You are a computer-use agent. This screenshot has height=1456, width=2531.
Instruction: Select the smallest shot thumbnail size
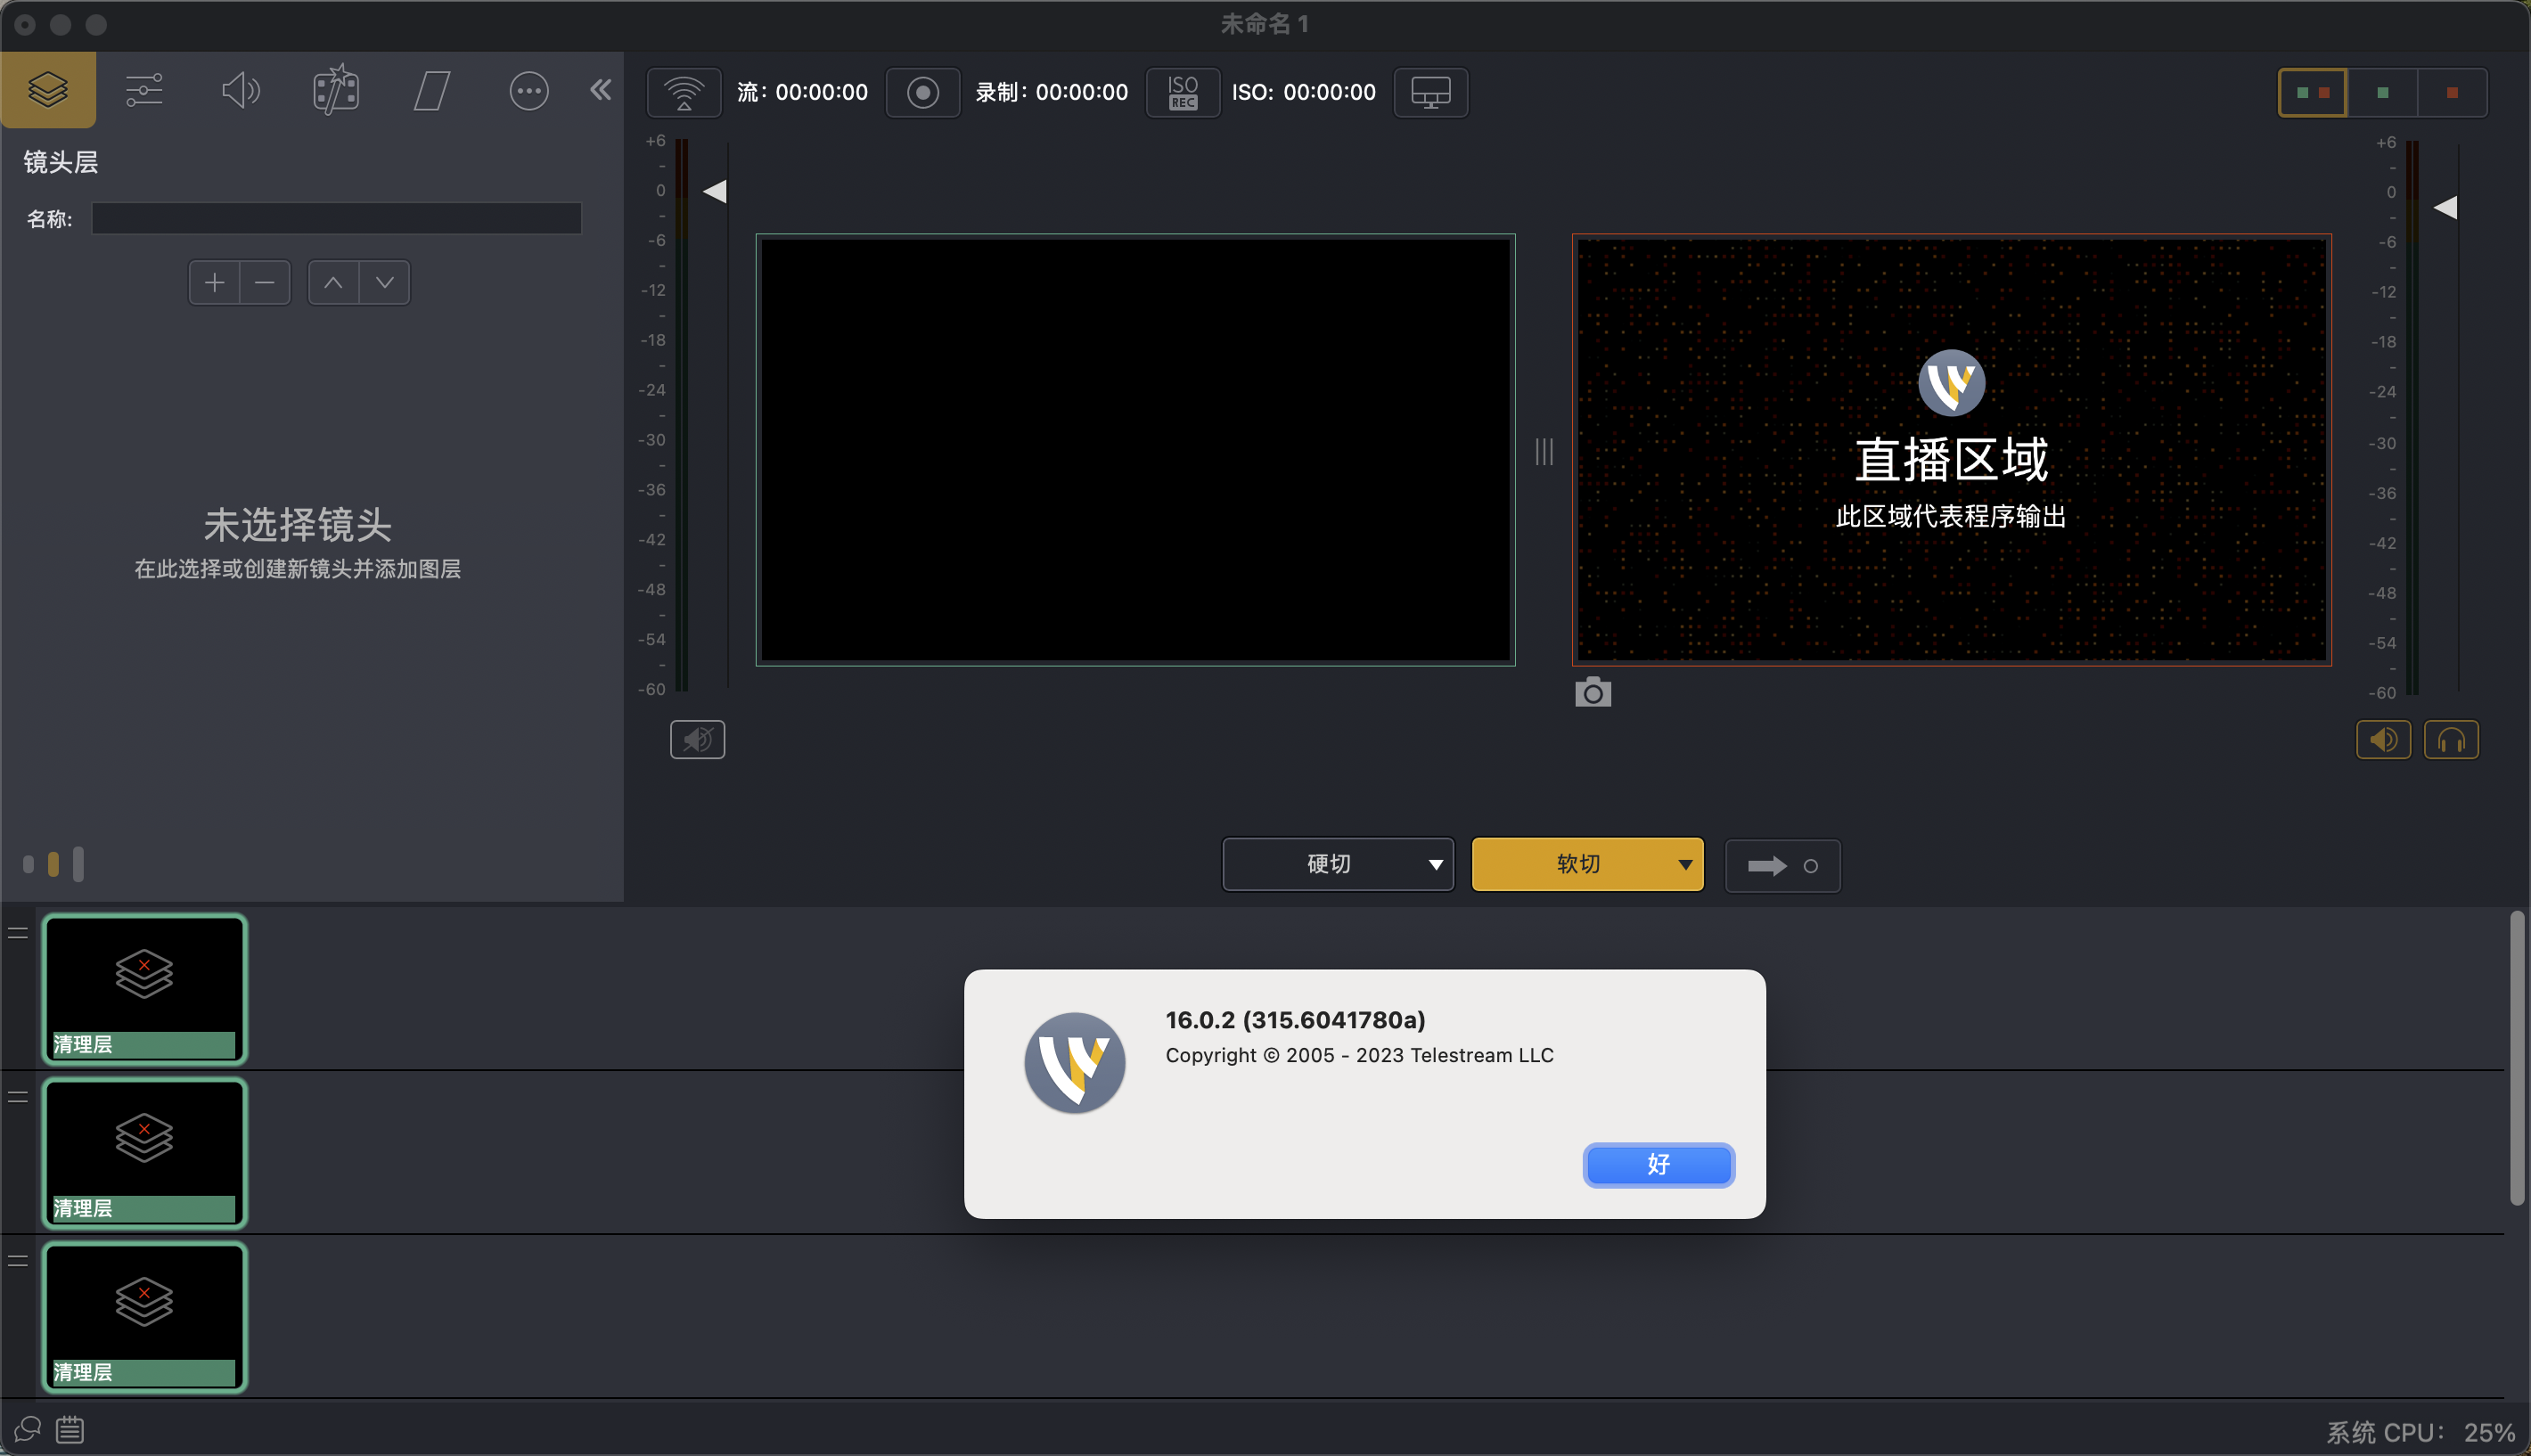[x=28, y=864]
